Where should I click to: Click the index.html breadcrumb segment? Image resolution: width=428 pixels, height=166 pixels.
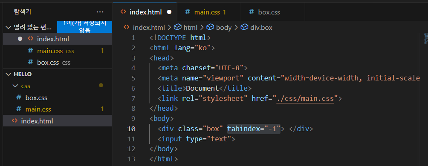[149, 28]
